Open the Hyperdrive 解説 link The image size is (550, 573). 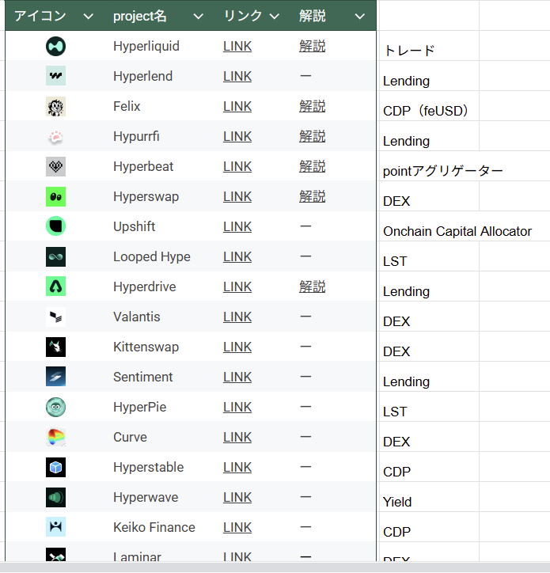click(312, 286)
